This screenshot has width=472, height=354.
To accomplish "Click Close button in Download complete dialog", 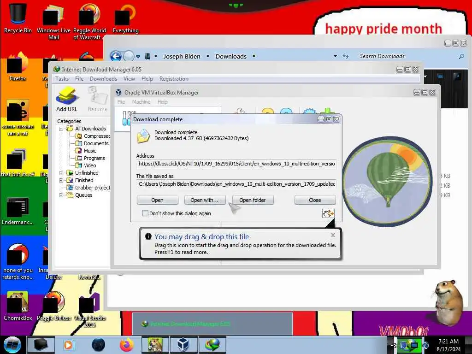I will point(315,200).
